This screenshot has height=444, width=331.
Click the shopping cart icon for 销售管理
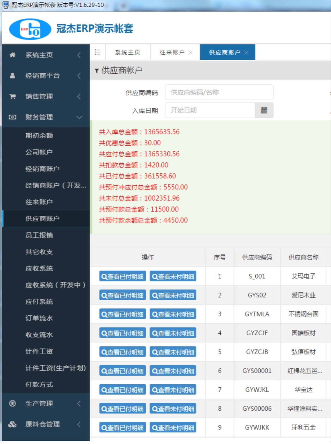(x=12, y=96)
